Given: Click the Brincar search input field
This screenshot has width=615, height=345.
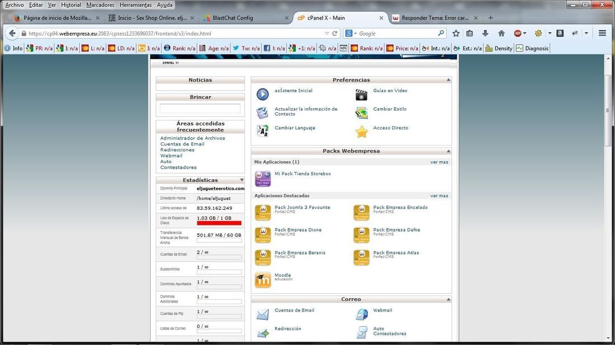Looking at the screenshot, I should [x=200, y=108].
